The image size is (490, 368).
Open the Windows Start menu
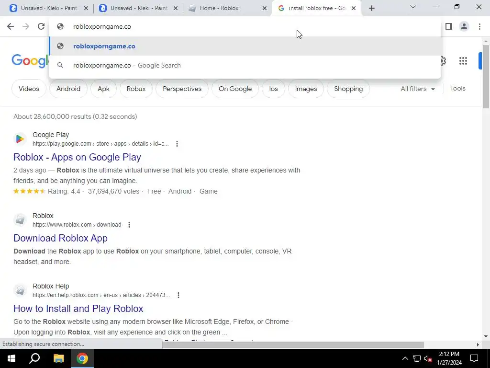pyautogui.click(x=11, y=358)
